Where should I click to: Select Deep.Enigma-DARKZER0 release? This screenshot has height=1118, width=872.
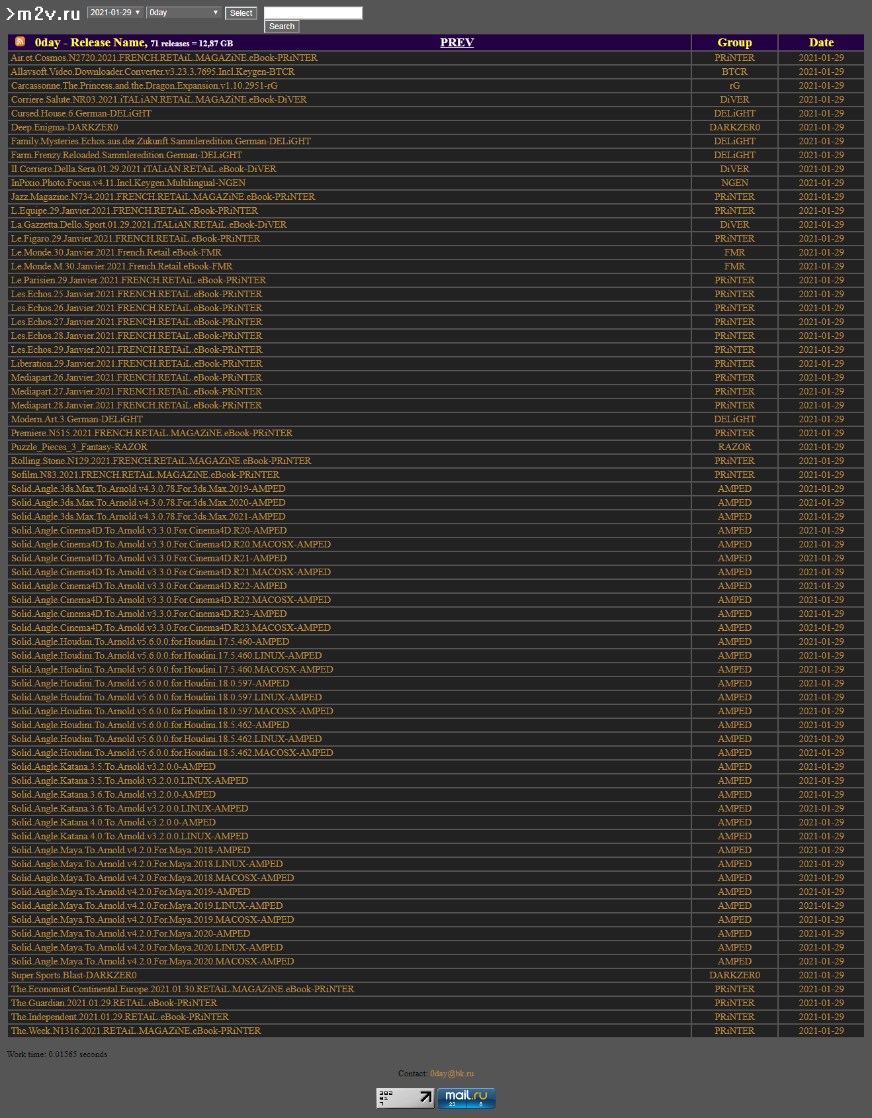pyautogui.click(x=64, y=127)
